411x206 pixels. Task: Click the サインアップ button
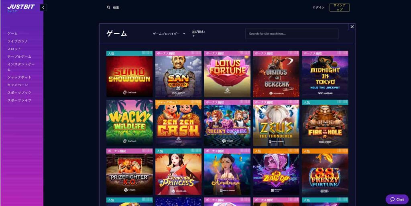[x=340, y=8]
